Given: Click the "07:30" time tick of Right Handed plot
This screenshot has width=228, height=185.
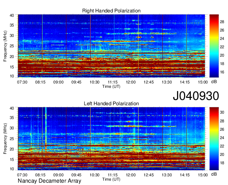Looking at the screenshot, I should point(22,82).
